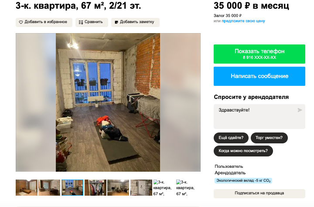
Task: Pick Когда можно посмотреть? suggestion
Action: (x=243, y=151)
